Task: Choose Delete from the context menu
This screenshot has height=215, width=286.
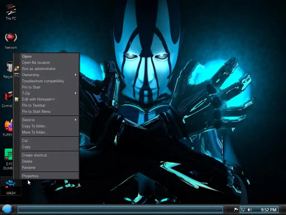Action: click(x=50, y=162)
